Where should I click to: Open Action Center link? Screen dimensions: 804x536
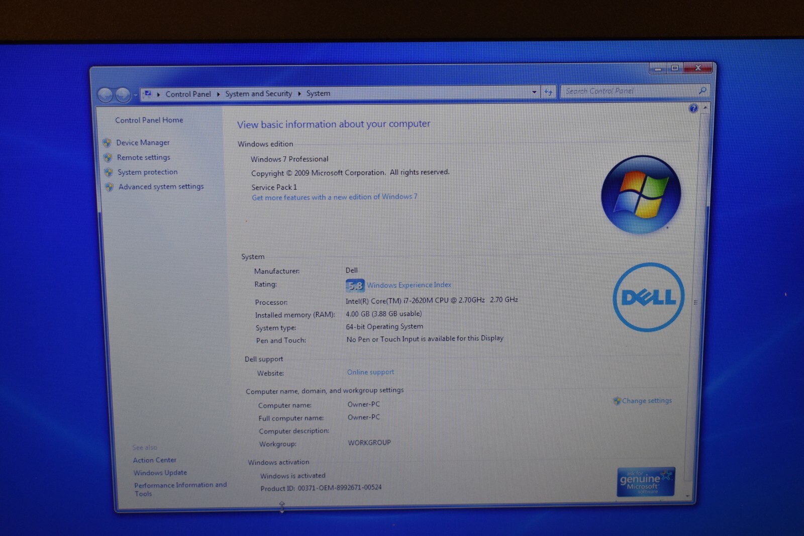(x=154, y=460)
